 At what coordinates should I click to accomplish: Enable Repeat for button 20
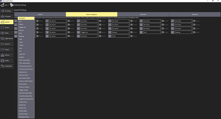(x=100, y=32)
